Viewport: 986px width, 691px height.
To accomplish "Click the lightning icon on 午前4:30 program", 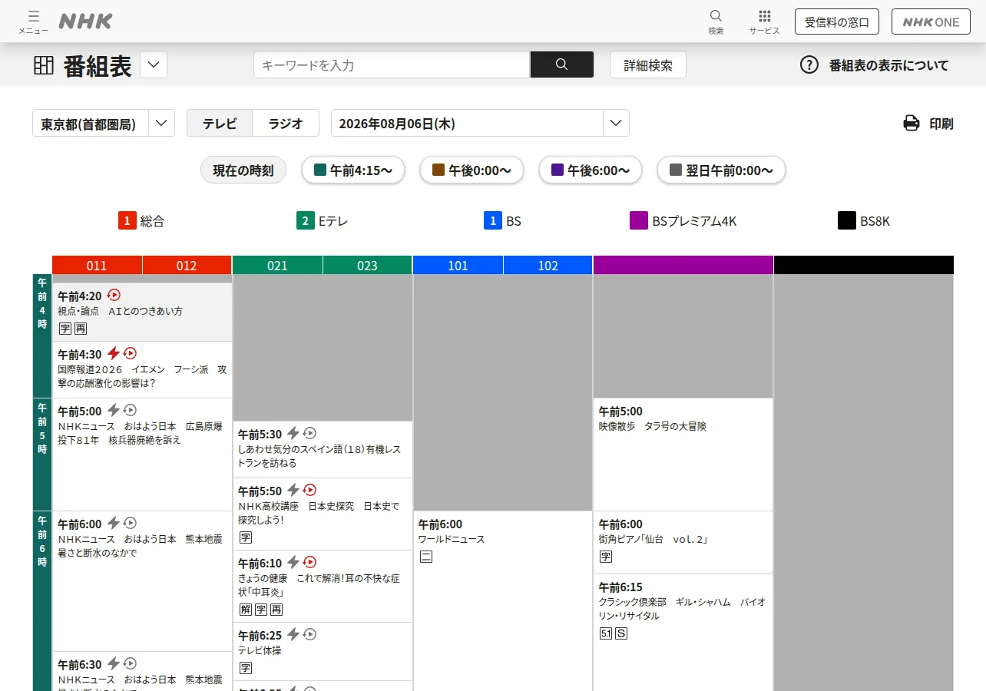I will point(113,353).
